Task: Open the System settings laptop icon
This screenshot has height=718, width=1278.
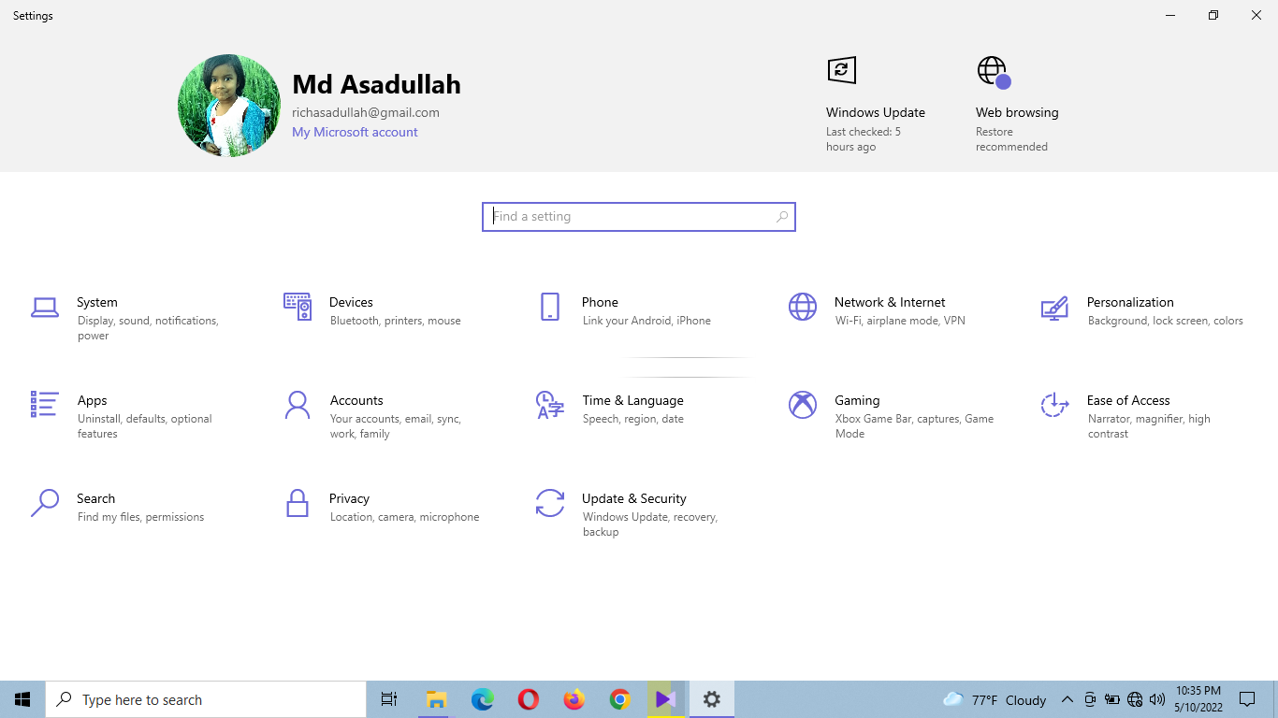Action: (45, 307)
